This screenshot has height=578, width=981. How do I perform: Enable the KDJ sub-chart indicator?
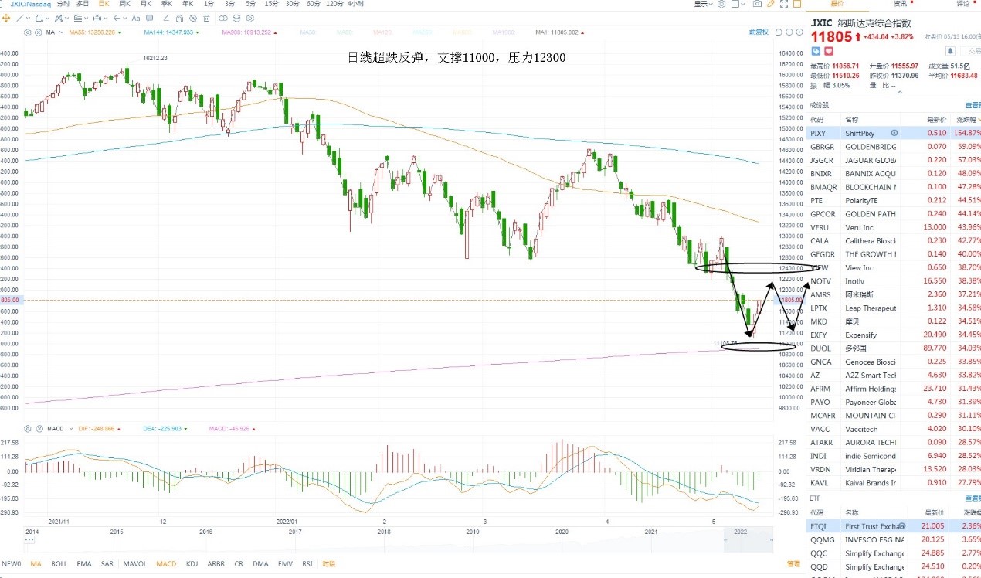192,564
